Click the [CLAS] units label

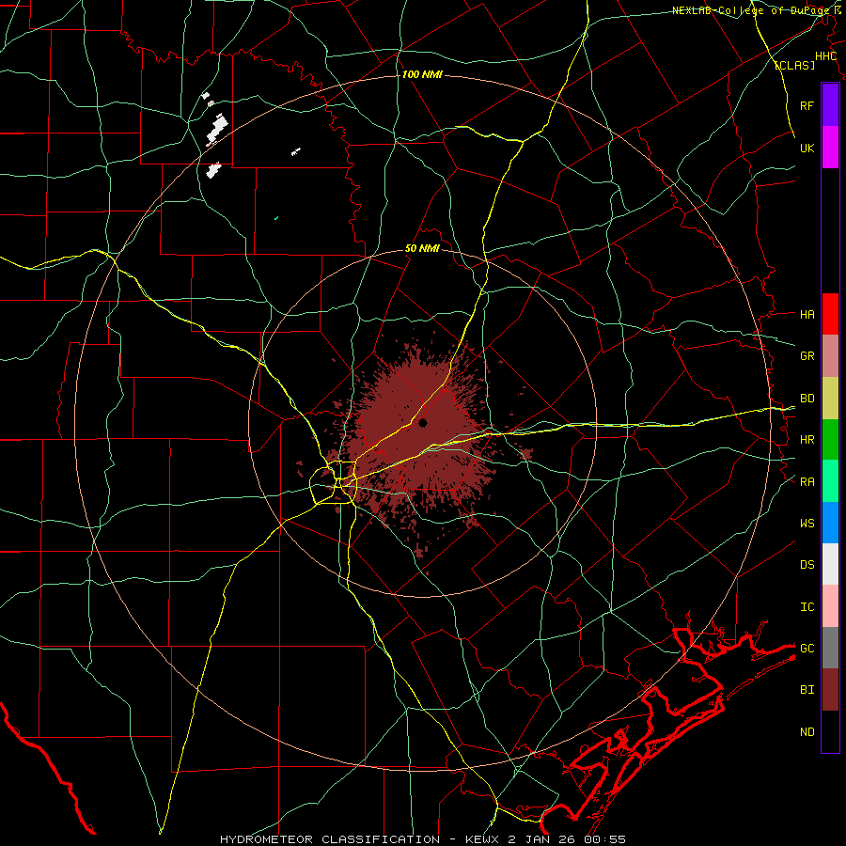click(x=794, y=65)
